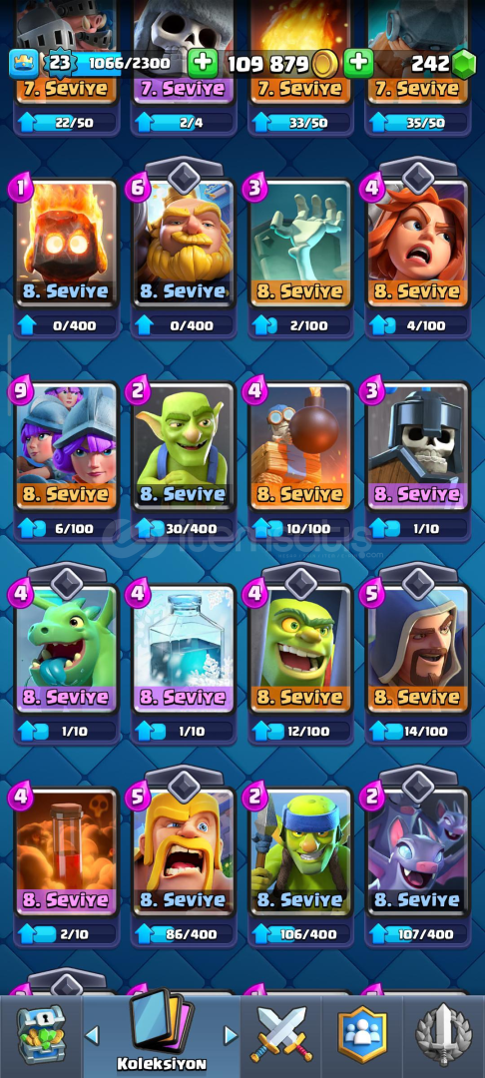This screenshot has height=1078, width=485.
Task: Tap the green gem icon
Action: pyautogui.click(x=464, y=65)
